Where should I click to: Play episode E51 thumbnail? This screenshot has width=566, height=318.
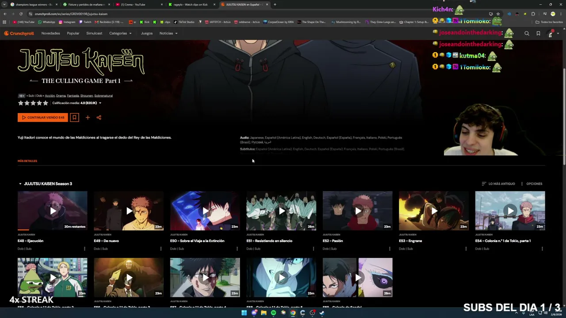tap(281, 211)
